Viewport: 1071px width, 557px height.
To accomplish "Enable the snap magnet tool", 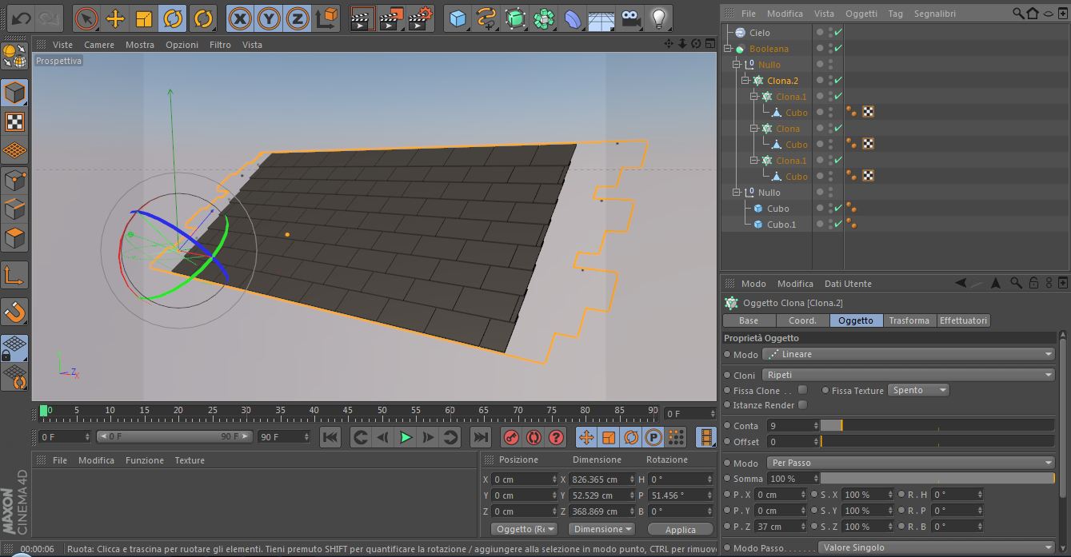I will point(14,311).
